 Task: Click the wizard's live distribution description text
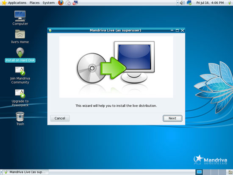coord(116,106)
